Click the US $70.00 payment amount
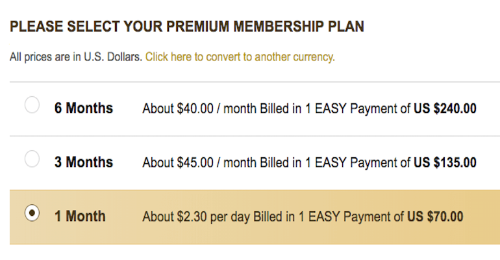500x260 pixels. point(435,216)
